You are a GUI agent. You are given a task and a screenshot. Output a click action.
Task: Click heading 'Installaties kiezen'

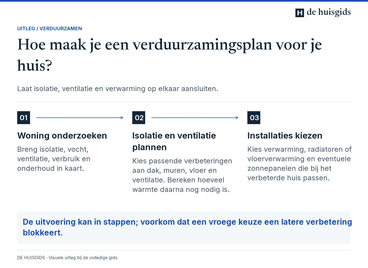click(x=285, y=136)
